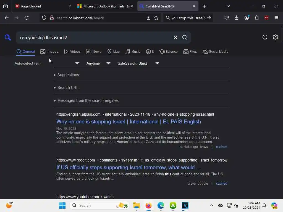Click the Windows taskbar Search box
This screenshot has height=212, width=283.
pos(99,205)
